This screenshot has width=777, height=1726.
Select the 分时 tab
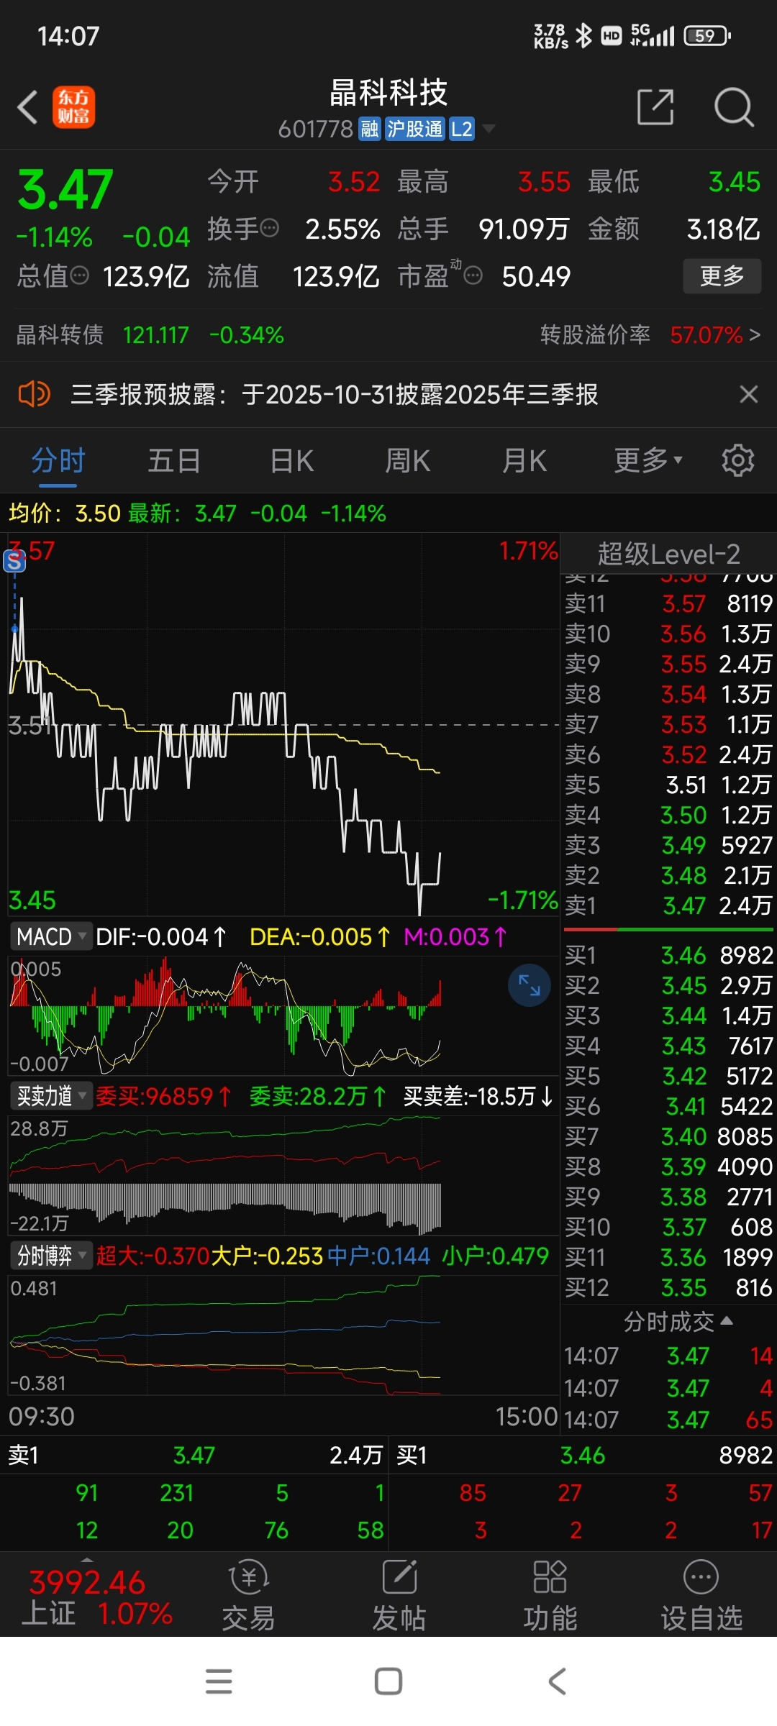58,460
